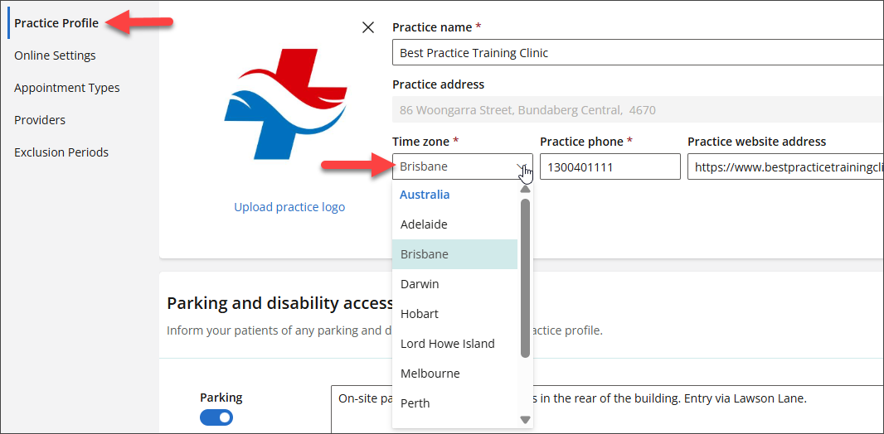884x434 pixels.
Task: Click Upload practice logo link
Action: click(289, 207)
